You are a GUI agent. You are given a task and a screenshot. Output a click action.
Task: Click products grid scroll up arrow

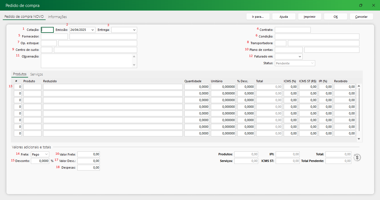(x=359, y=86)
